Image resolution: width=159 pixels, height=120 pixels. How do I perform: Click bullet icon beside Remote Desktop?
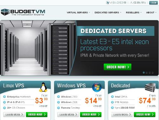(59, 108)
